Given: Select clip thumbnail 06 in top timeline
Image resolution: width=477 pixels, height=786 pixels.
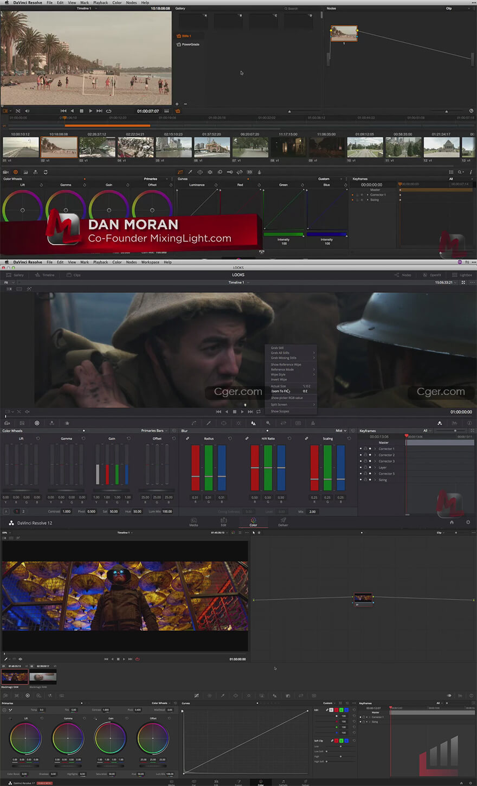Looking at the screenshot, I should [212, 147].
